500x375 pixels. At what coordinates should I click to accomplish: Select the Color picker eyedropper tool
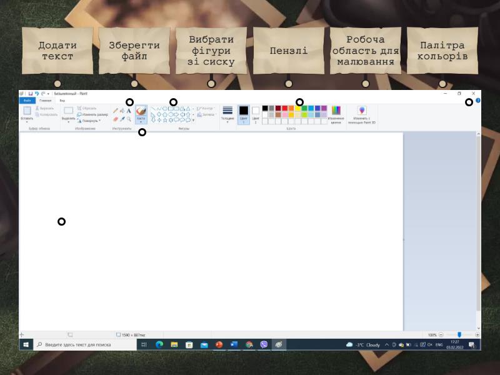[122, 119]
